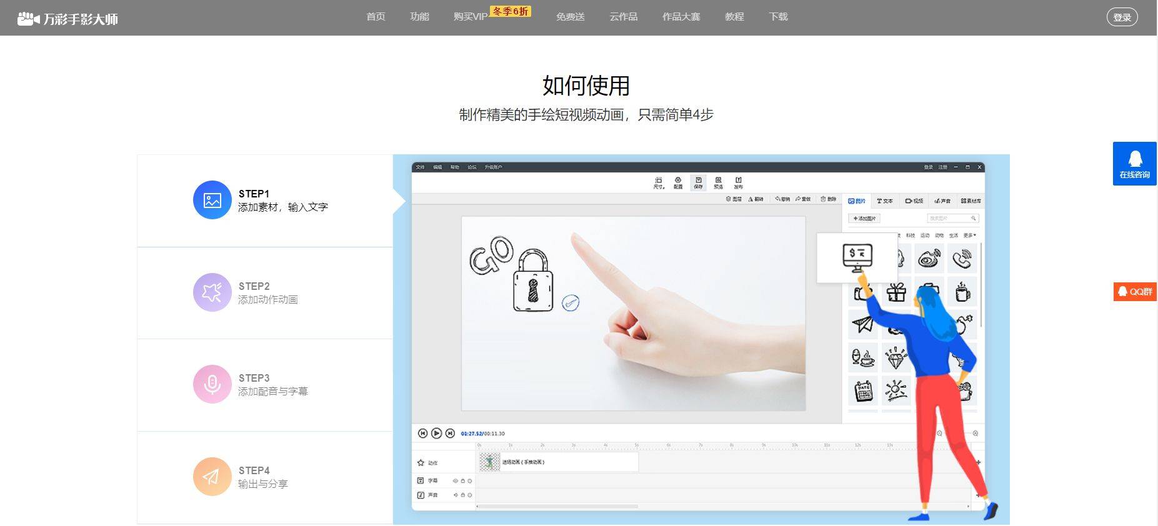Open the 功能 navigation item
1158x526 pixels.
(x=419, y=17)
